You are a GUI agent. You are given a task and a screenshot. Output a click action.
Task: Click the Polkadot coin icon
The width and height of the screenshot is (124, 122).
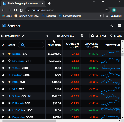pyautogui.click(x=9, y=103)
